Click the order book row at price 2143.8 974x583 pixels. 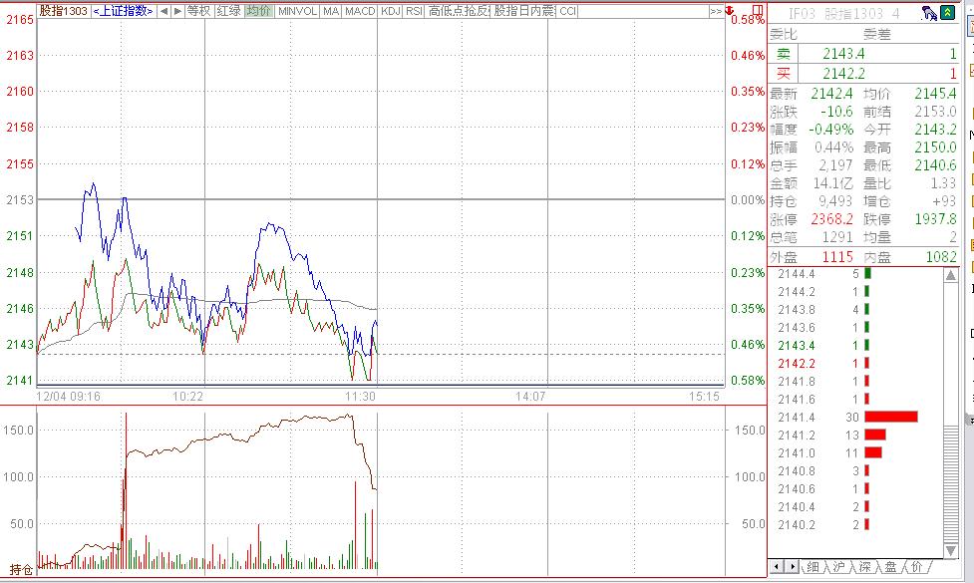point(856,310)
